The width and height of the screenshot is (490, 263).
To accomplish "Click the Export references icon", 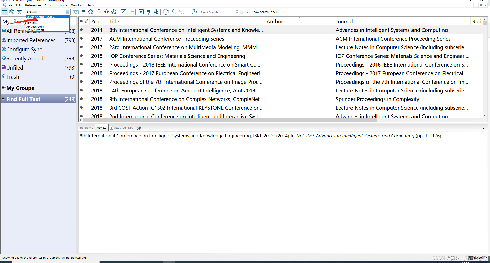I will 106,12.
